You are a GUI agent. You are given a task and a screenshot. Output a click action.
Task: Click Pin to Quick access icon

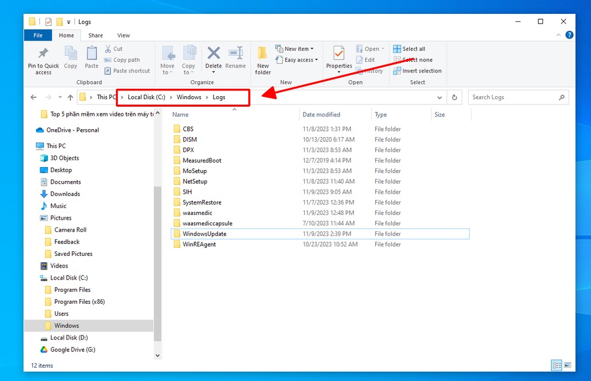(43, 54)
